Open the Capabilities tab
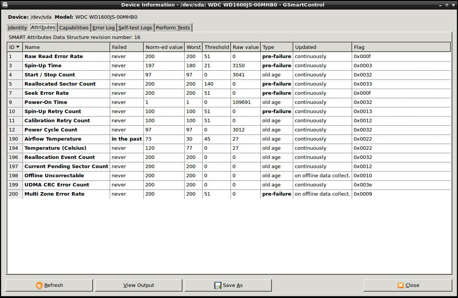The width and height of the screenshot is (458, 298). [x=74, y=28]
